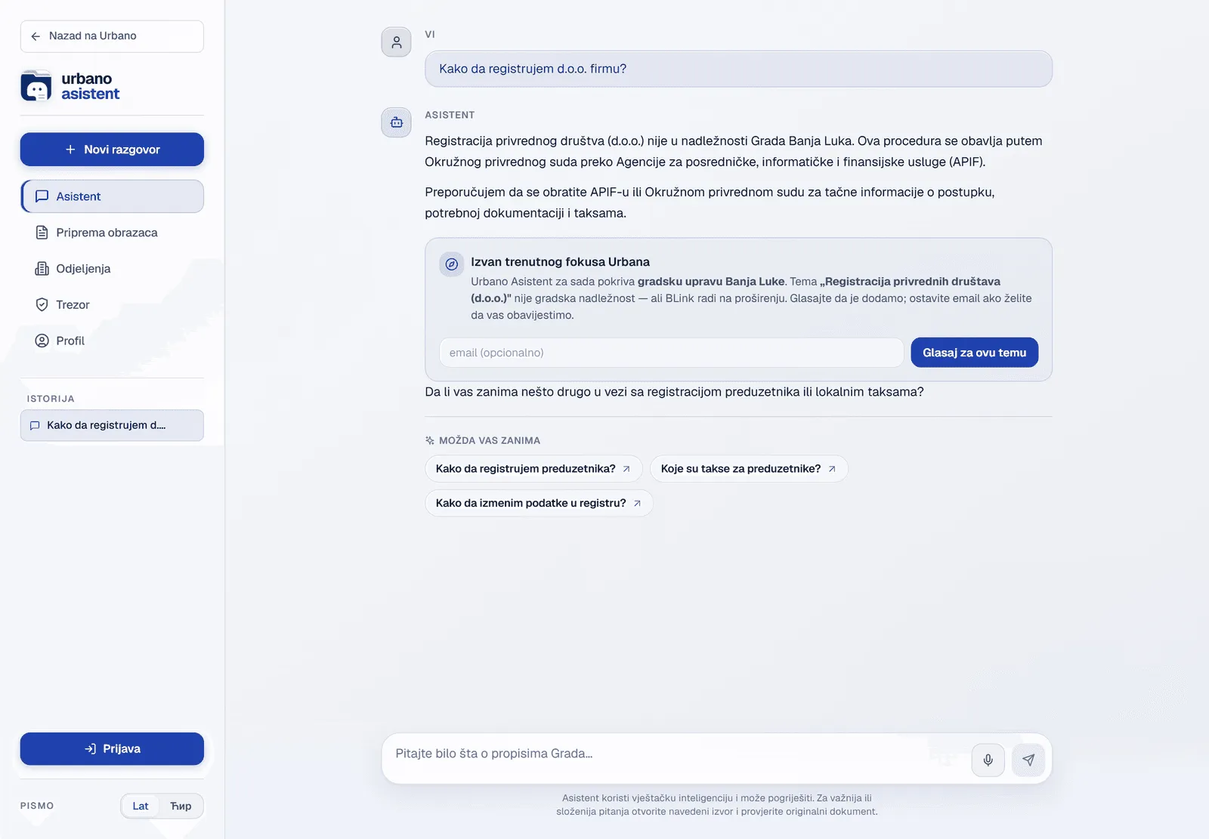This screenshot has height=839, width=1209.
Task: Click the AI disclaimer Asistent koristi vještačku inteligenciju
Action: (x=717, y=805)
